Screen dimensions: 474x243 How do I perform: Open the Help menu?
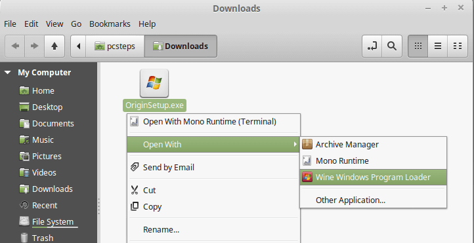click(x=147, y=24)
